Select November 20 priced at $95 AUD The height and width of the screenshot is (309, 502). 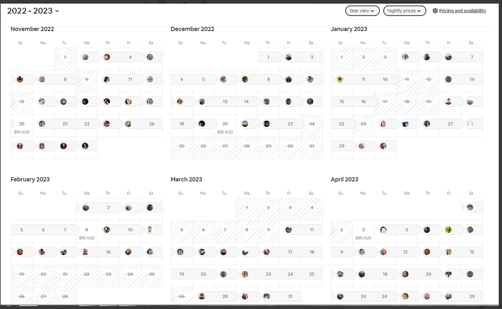[x=22, y=126]
